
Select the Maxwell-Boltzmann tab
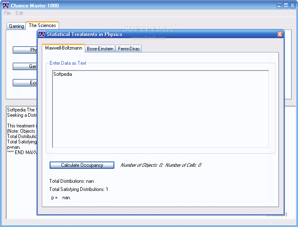pyautogui.click(x=64, y=48)
